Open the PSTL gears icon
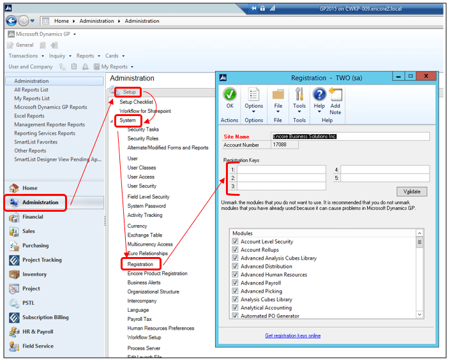450x361 pixels. click(14, 303)
